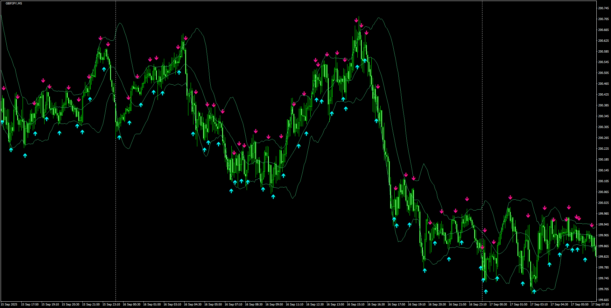Viewport: 611px width, 308px height.
Task: Click price level 200.265 on the axis
Action: coord(603,138)
